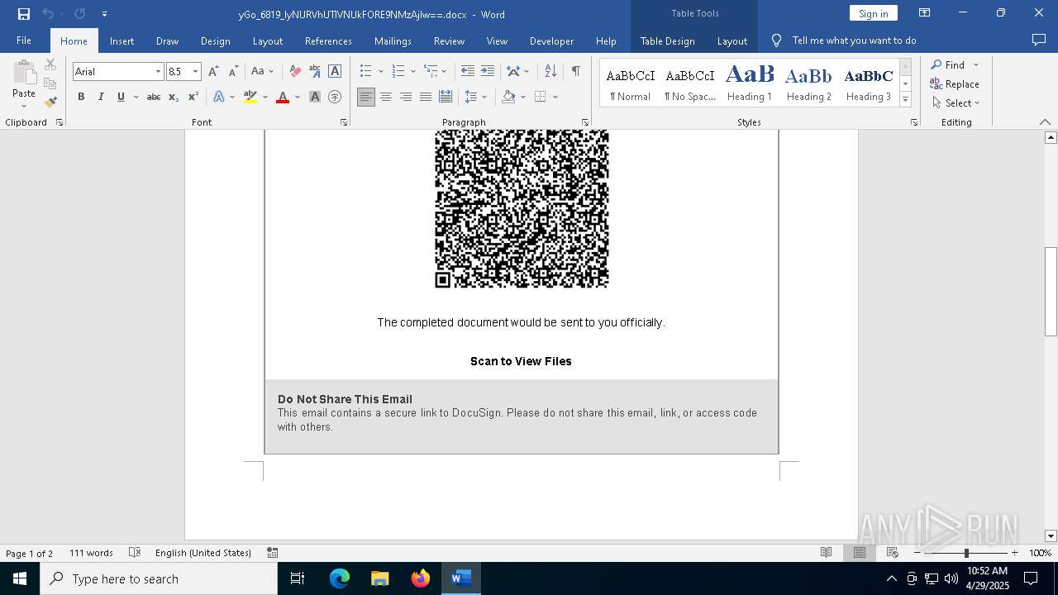
Task: Open File Explorer from the taskbar
Action: (x=379, y=578)
